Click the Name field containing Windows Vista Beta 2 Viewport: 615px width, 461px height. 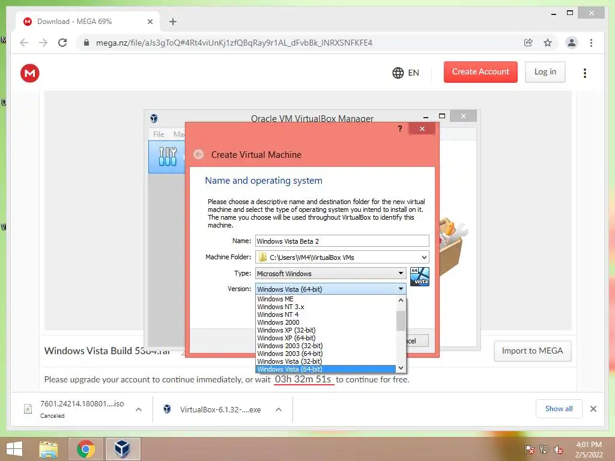[x=342, y=241]
